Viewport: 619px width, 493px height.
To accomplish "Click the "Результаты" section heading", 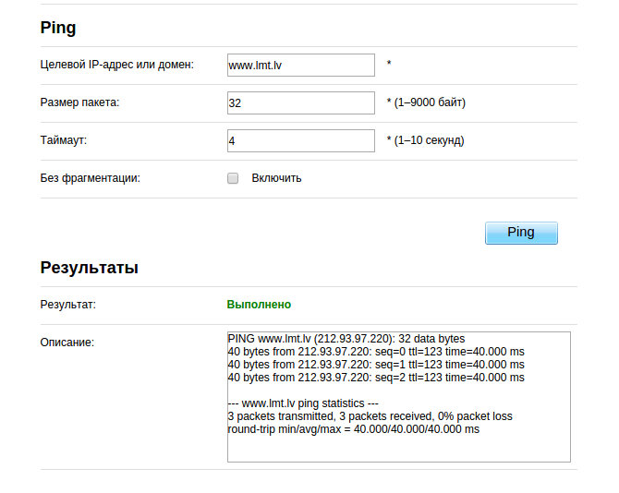I will point(90,268).
